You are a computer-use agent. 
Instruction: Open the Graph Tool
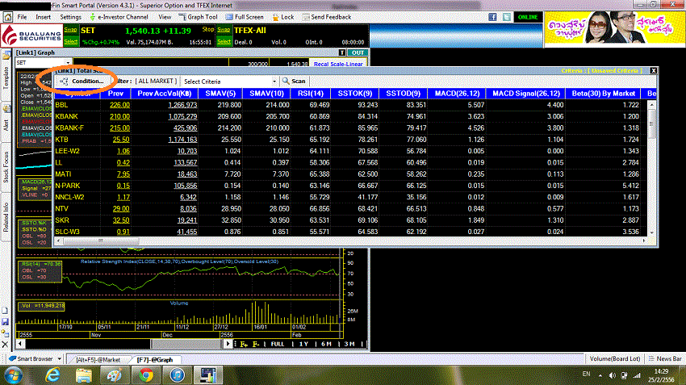pyautogui.click(x=199, y=17)
